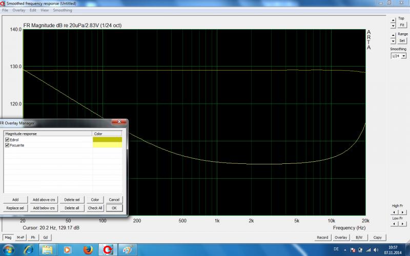410x256 pixels.
Task: Open Windows Media Player in taskbar
Action: [x=68, y=249]
